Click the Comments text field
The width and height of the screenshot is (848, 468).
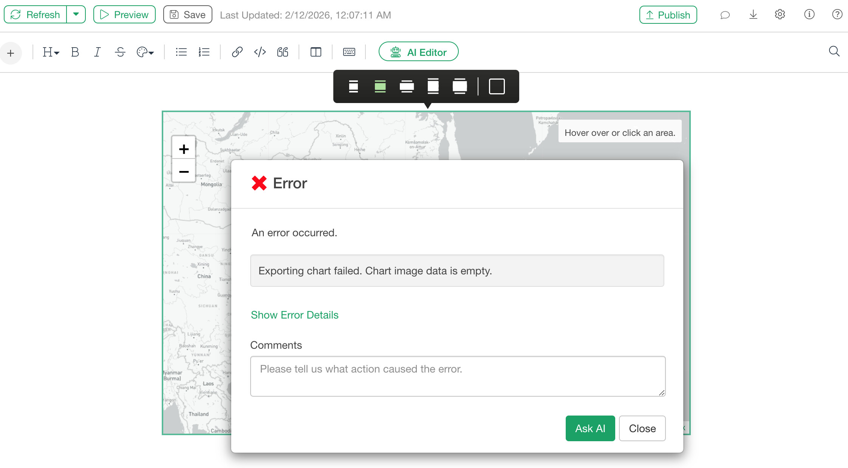tap(457, 376)
